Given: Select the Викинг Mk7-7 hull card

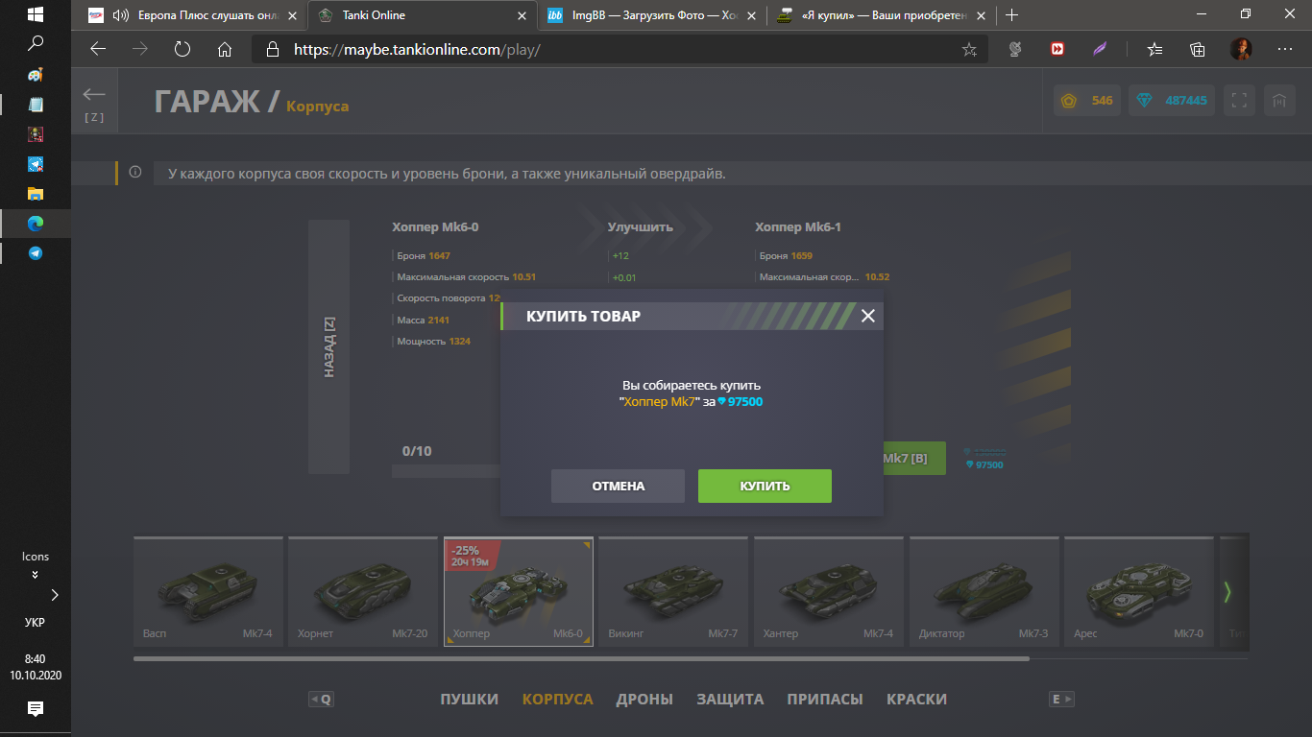Looking at the screenshot, I should [x=673, y=591].
